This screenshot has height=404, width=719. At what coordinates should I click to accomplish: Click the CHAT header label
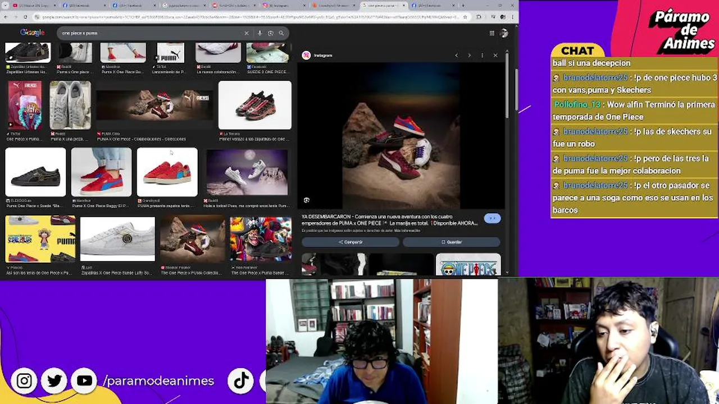pyautogui.click(x=577, y=50)
